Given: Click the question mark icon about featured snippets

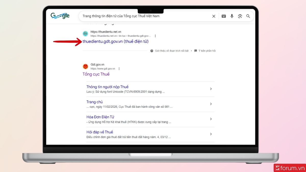Looking at the screenshot, I should click(152, 51).
